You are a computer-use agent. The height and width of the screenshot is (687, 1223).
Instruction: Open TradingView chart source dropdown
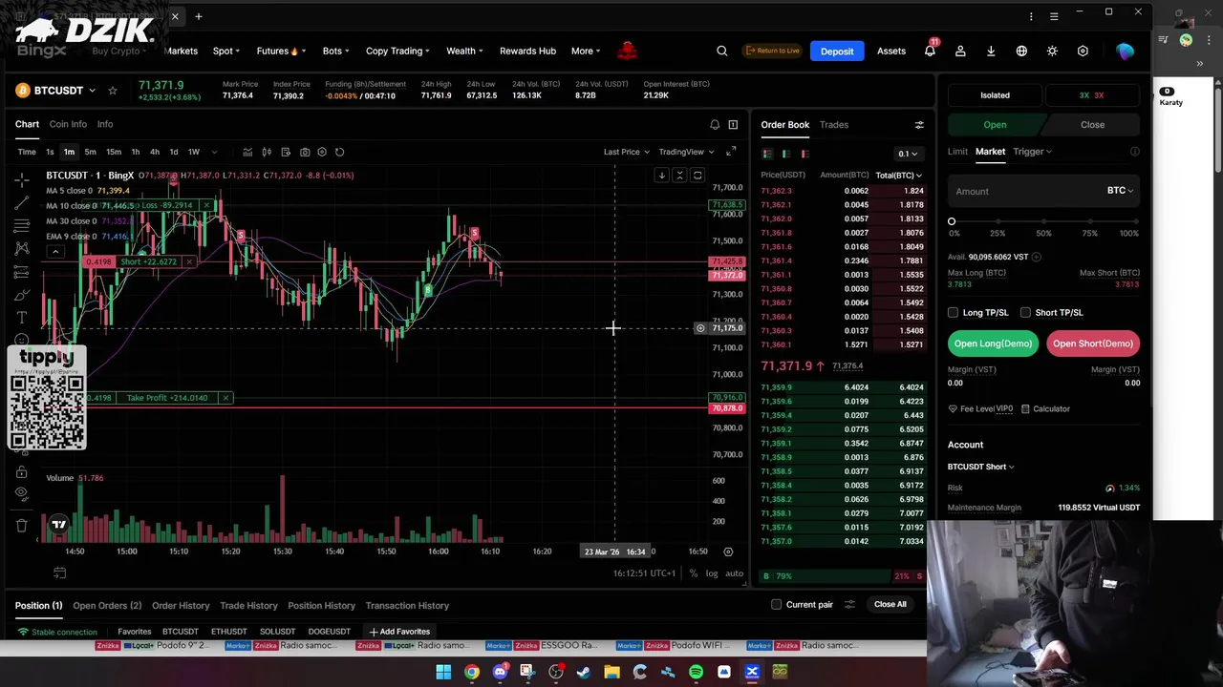coord(686,152)
